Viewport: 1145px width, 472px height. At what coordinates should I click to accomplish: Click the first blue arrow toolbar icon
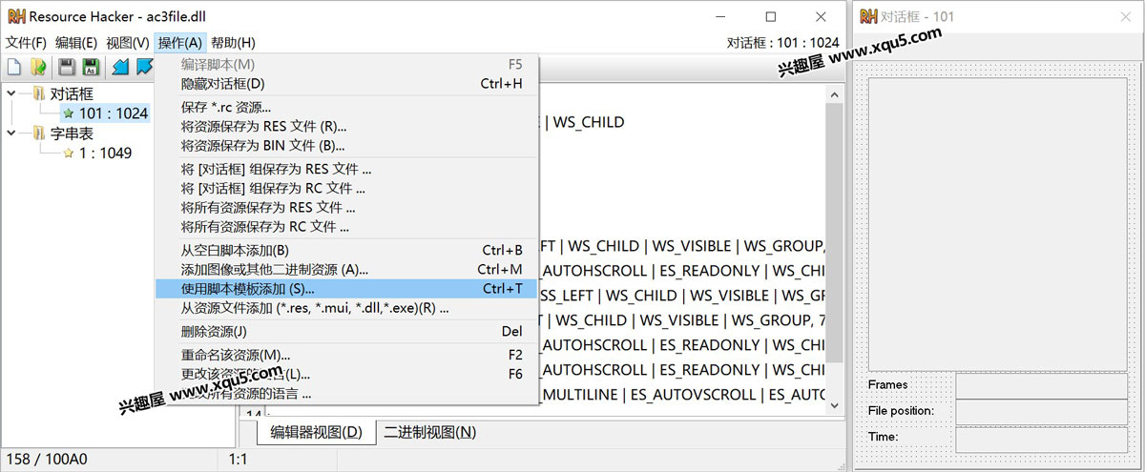[120, 67]
